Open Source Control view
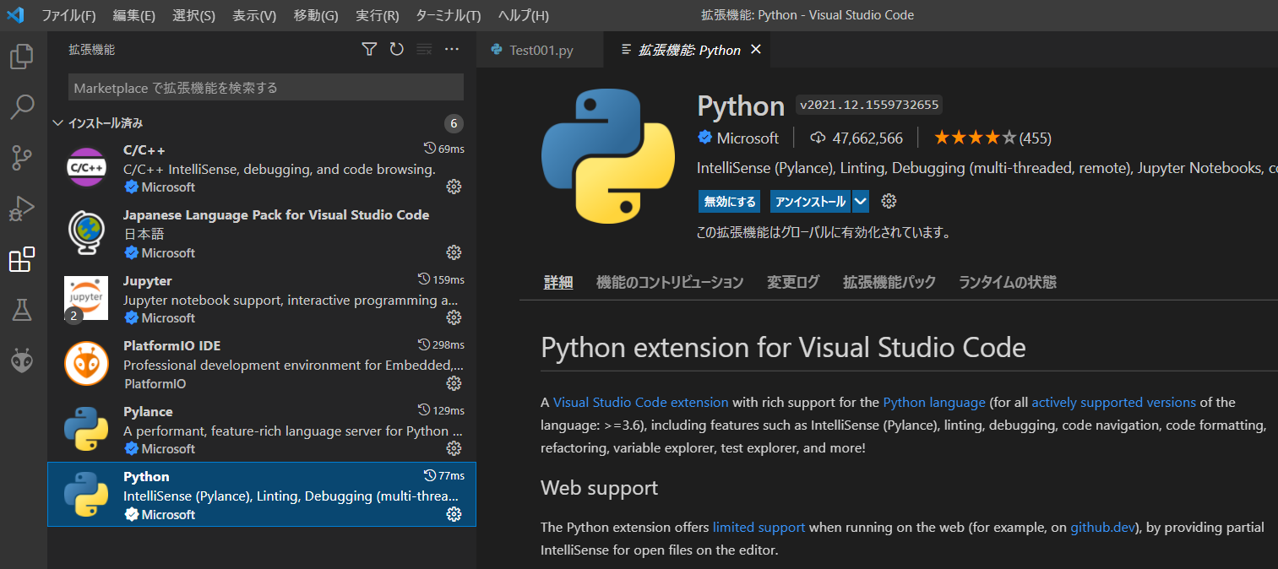The width and height of the screenshot is (1278, 569). point(21,158)
